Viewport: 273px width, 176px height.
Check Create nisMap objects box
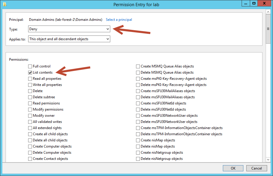(138, 140)
